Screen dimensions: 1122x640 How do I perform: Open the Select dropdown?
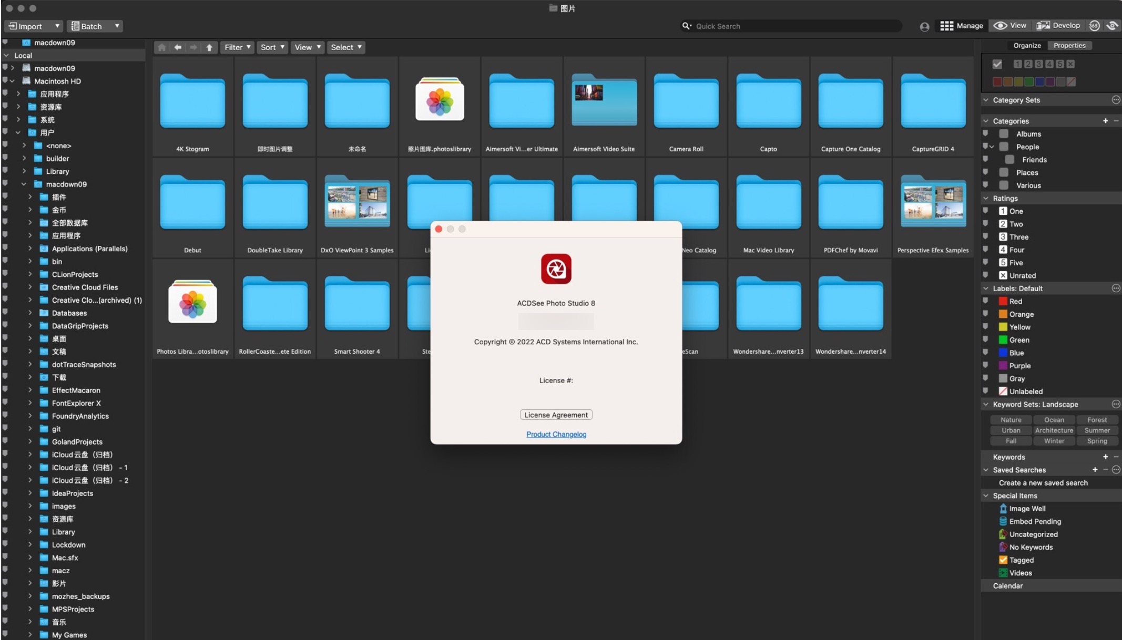346,47
